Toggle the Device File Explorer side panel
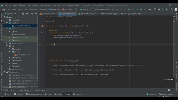This screenshot has height=100, width=178. click(176, 70)
